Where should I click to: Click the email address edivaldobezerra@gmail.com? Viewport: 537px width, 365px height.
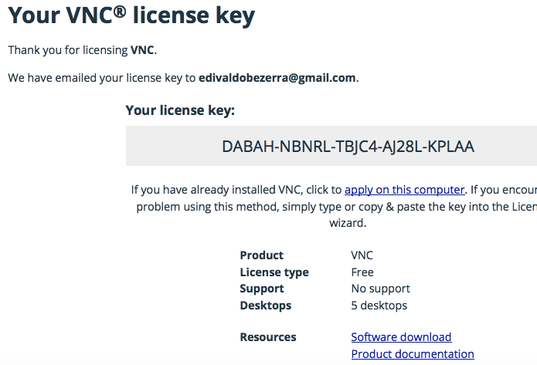click(277, 78)
